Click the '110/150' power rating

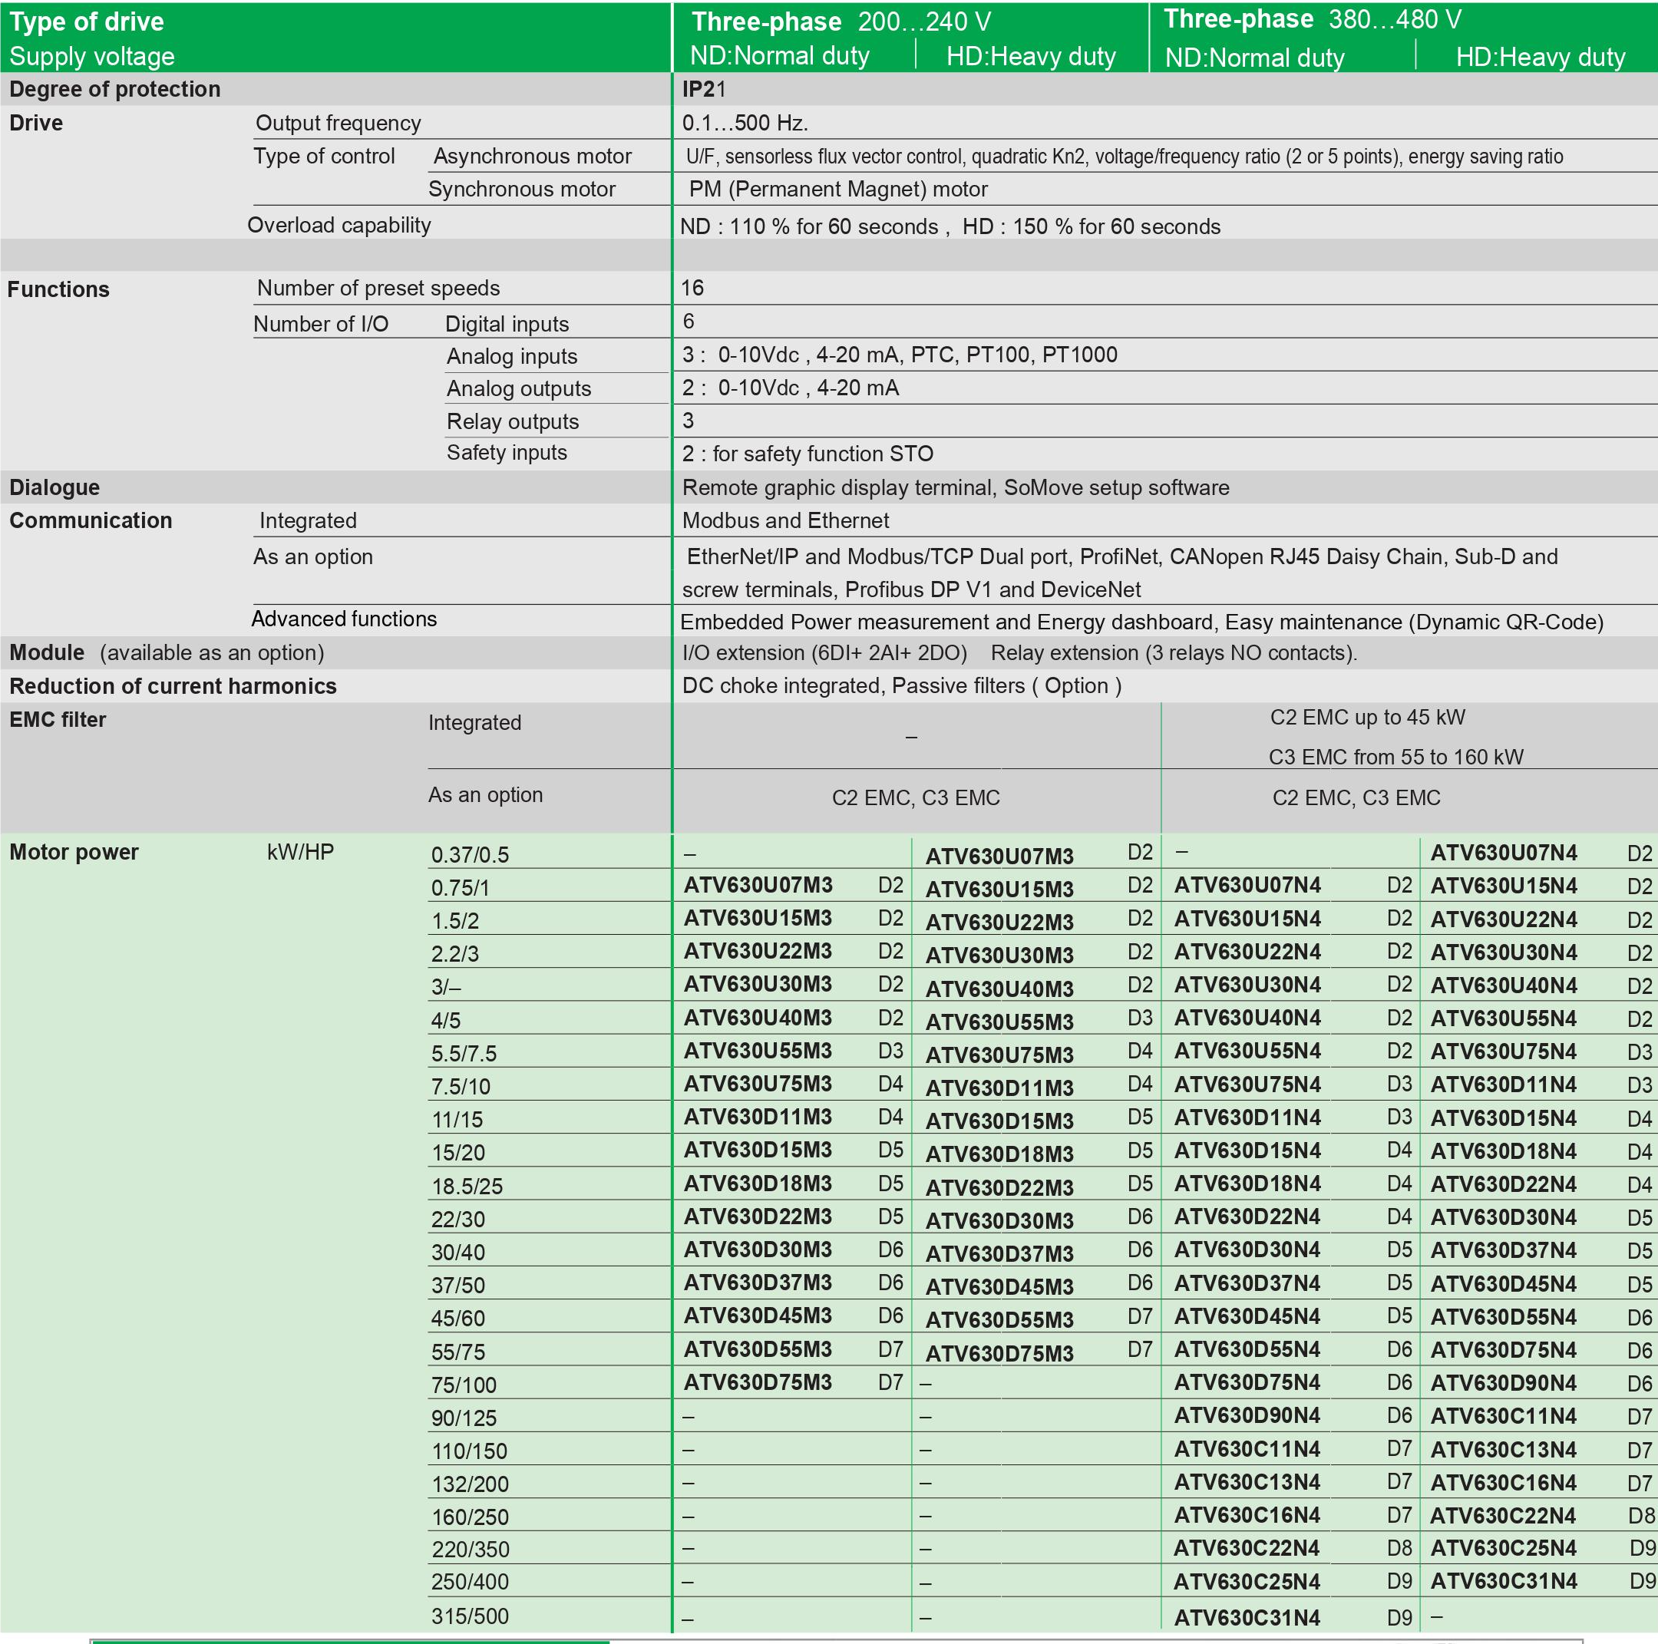[x=468, y=1452]
